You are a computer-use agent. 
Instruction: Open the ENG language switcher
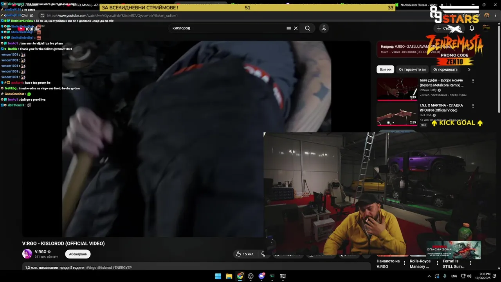click(x=454, y=276)
